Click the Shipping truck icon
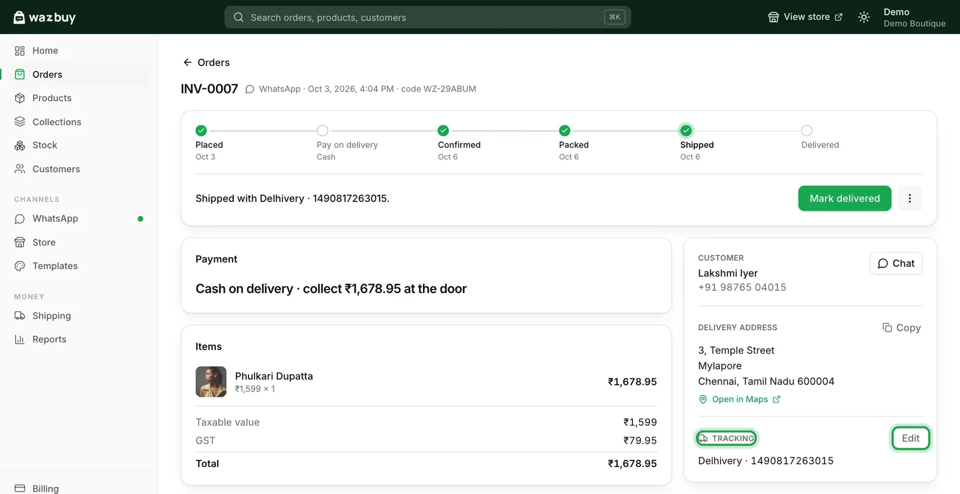Screen dimensions: 960x494 pyautogui.click(x=20, y=315)
